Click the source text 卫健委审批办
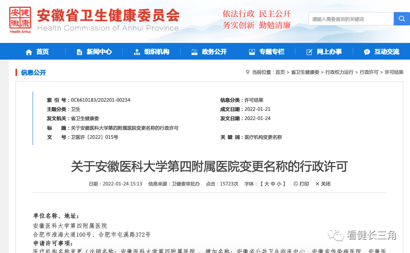 tap(186, 184)
